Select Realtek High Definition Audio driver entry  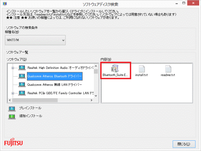61,68
